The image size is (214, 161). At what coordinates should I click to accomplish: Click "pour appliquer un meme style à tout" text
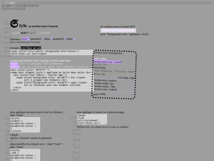click(x=37, y=112)
